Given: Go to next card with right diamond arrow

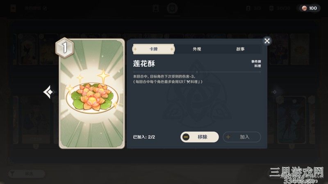Looking at the screenshot, I should [274, 92].
